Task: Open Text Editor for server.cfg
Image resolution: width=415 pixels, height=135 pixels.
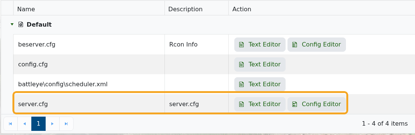Action: coord(260,104)
